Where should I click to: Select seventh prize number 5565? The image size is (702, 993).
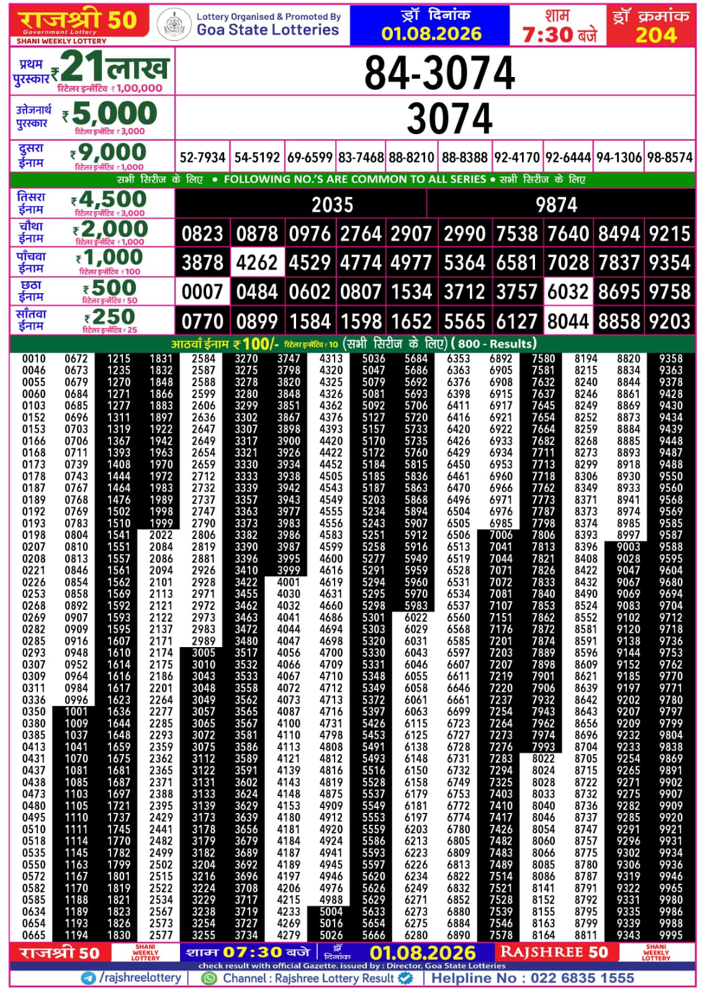[x=464, y=322]
